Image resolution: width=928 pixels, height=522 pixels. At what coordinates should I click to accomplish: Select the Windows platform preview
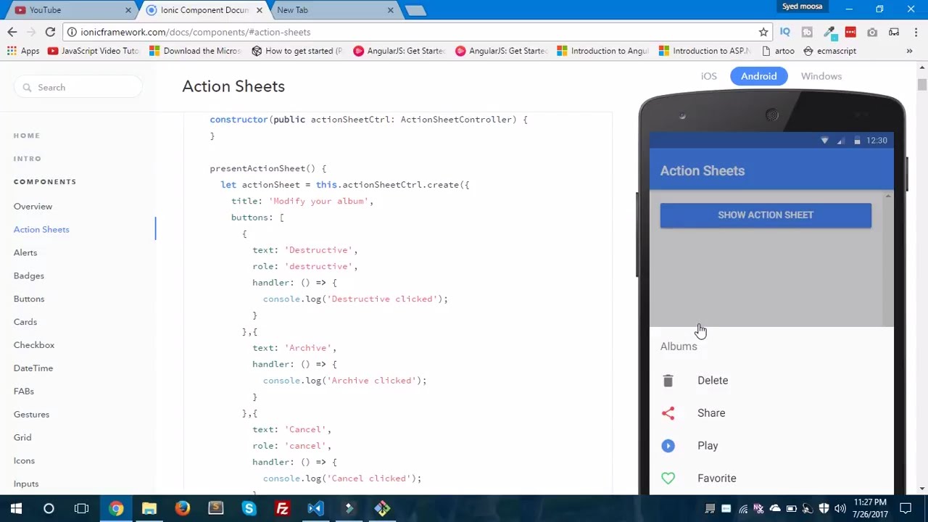point(821,76)
